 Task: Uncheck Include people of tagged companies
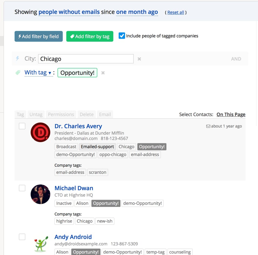pyautogui.click(x=122, y=36)
